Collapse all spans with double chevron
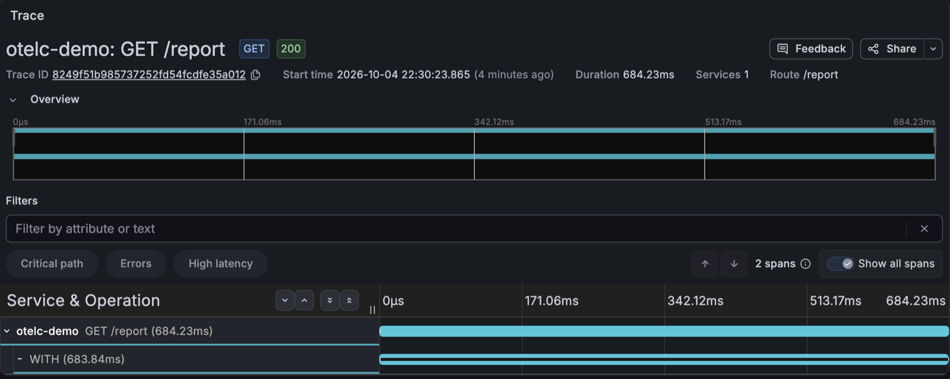The image size is (950, 379). 349,301
